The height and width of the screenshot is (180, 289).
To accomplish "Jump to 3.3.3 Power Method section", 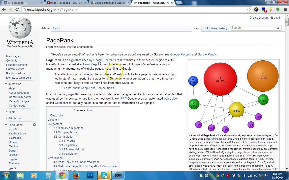I will 71,149.
